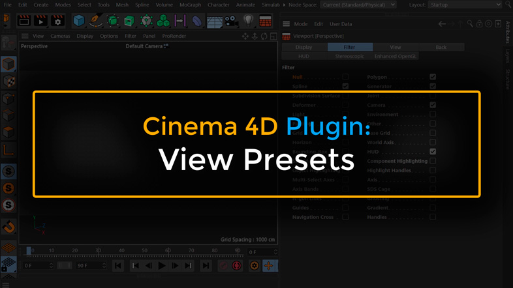Click the end frame 90 F stepper arrows
513x288 pixels.
(104, 265)
